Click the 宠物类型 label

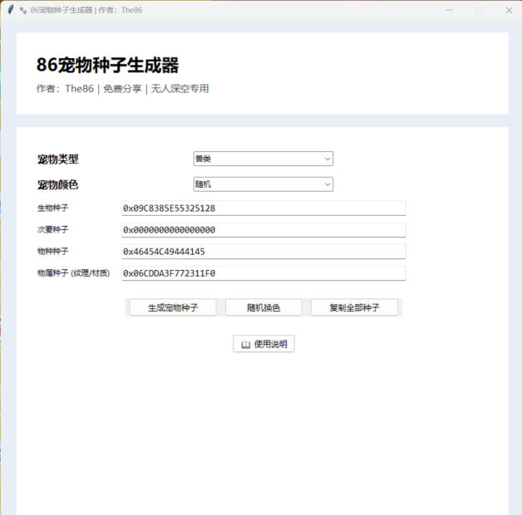(58, 159)
